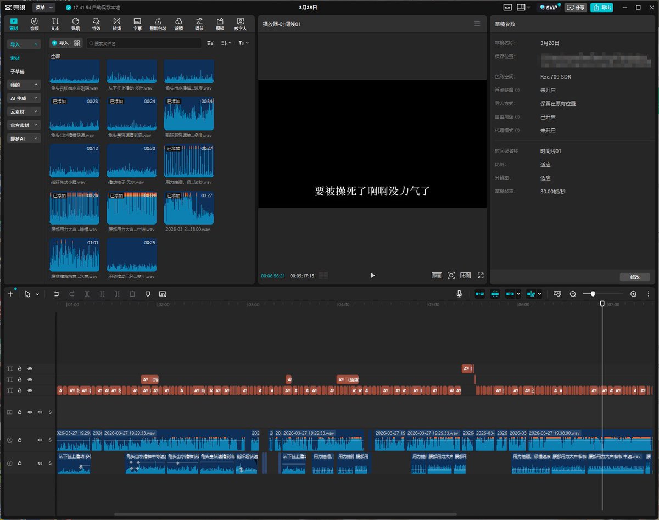659x520 pixels.
Task: Select the 03:27 duration audio thumbnail
Action: tap(189, 208)
